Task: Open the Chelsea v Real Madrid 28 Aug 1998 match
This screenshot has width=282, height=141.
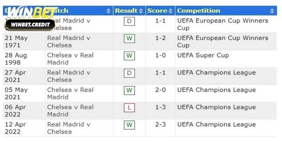Action: [70, 59]
